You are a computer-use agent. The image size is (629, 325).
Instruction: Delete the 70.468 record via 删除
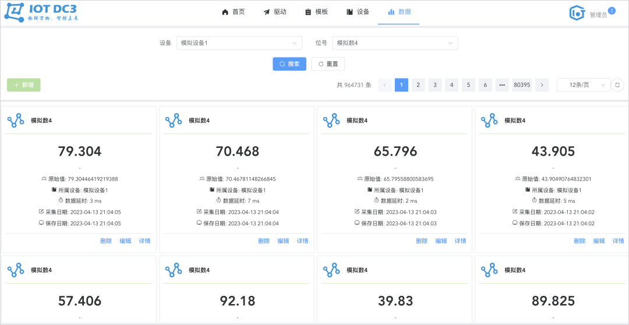point(264,241)
